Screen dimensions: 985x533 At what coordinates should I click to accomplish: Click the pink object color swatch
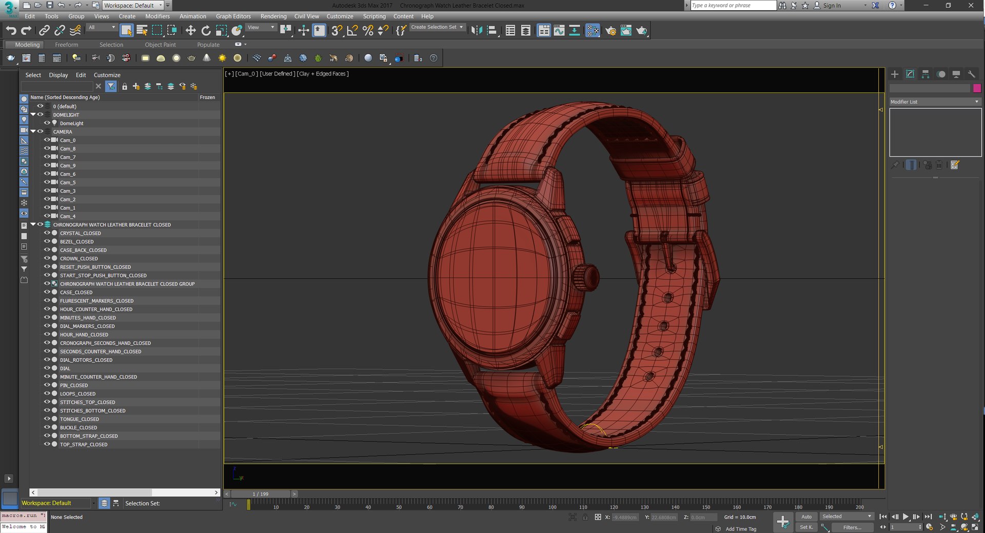pyautogui.click(x=977, y=88)
